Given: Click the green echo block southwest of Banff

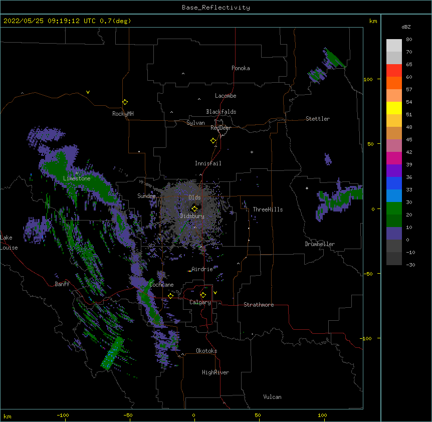Looking at the screenshot, I should 112,353.
